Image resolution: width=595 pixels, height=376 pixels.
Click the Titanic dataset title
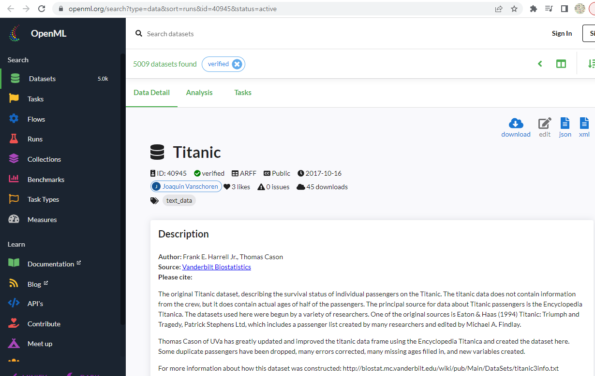(x=197, y=153)
